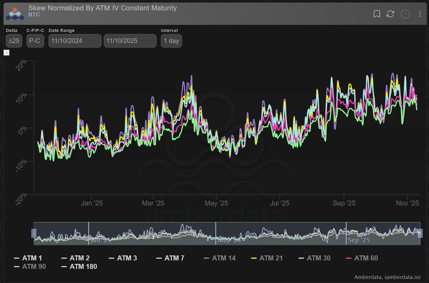Click the Amberdata, (amberdata.io) credit
The width and height of the screenshot is (429, 283).
coord(388,277)
